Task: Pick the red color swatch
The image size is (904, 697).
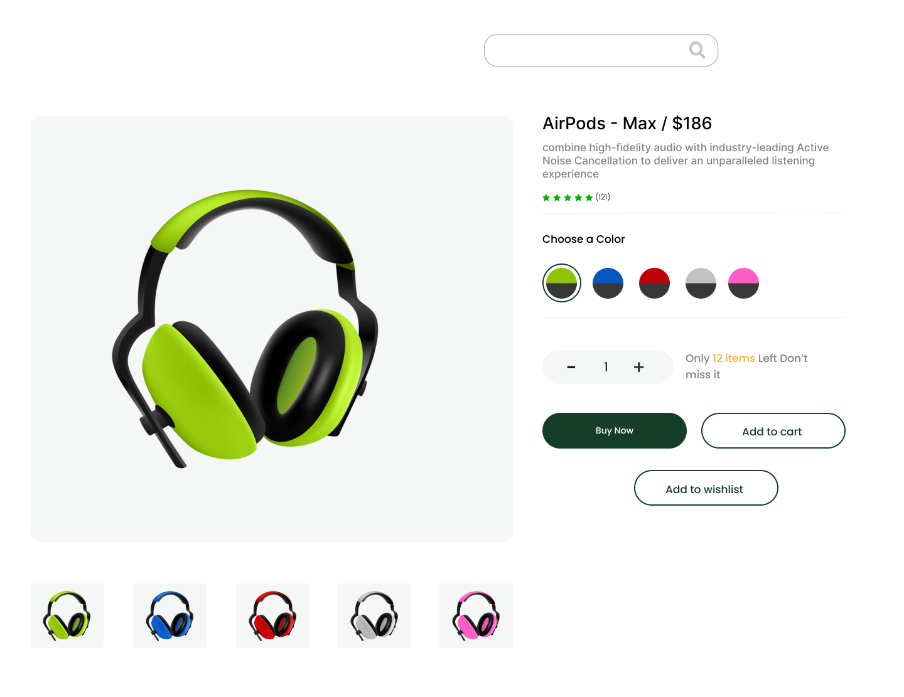Action: click(x=654, y=283)
